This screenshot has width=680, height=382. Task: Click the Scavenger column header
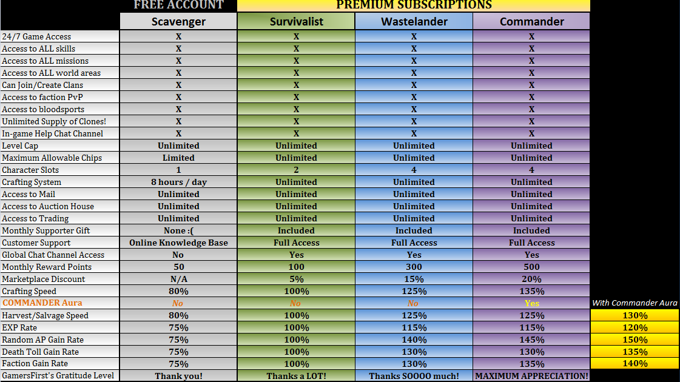(x=178, y=21)
